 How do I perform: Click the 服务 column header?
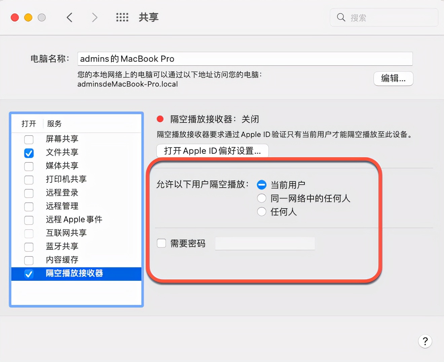(x=54, y=124)
